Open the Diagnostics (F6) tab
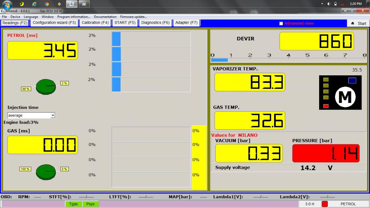Image resolution: width=370 pixels, height=208 pixels. (x=155, y=23)
